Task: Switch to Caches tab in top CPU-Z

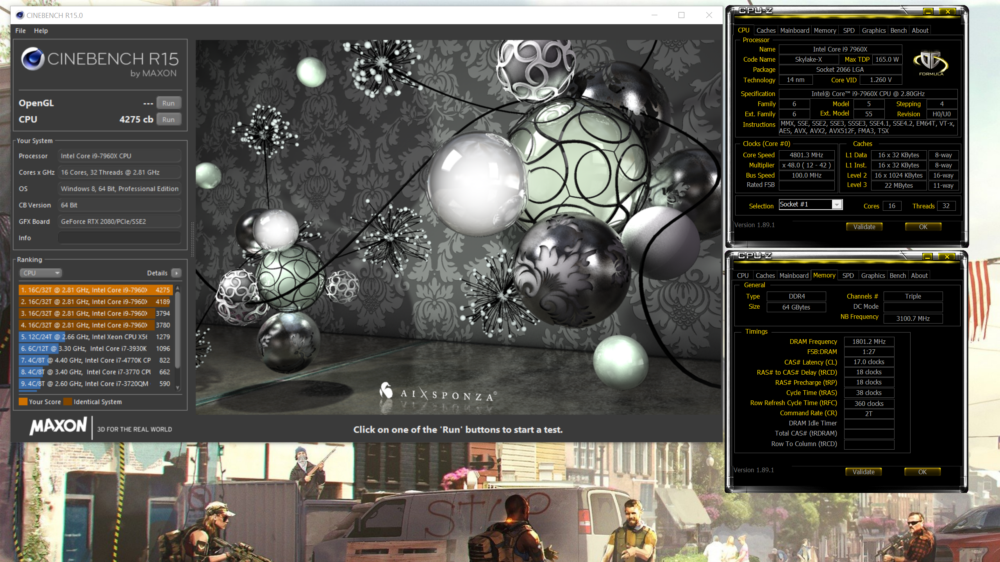Action: [766, 30]
